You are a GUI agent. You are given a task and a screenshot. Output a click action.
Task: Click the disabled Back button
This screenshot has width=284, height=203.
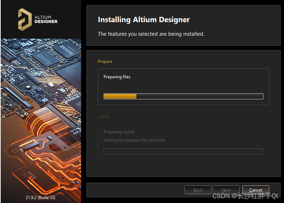pos(198,190)
